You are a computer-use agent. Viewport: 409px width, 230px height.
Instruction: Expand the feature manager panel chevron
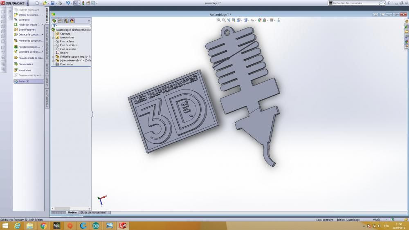point(89,21)
